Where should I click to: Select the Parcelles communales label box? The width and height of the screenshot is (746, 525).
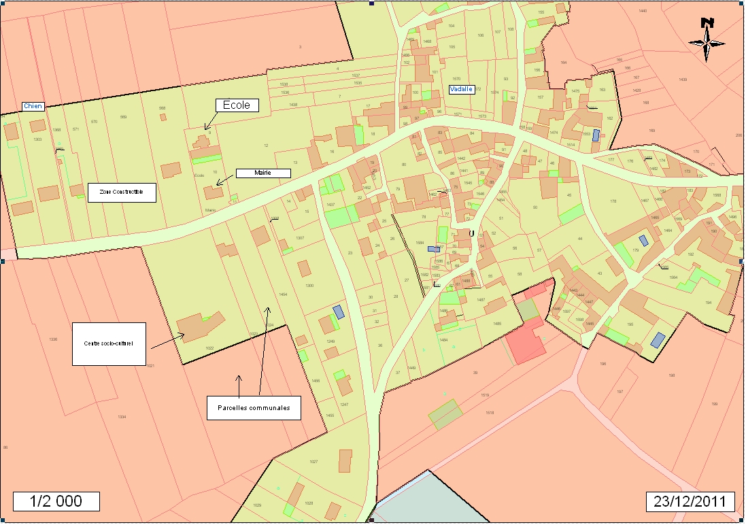pyautogui.click(x=254, y=407)
